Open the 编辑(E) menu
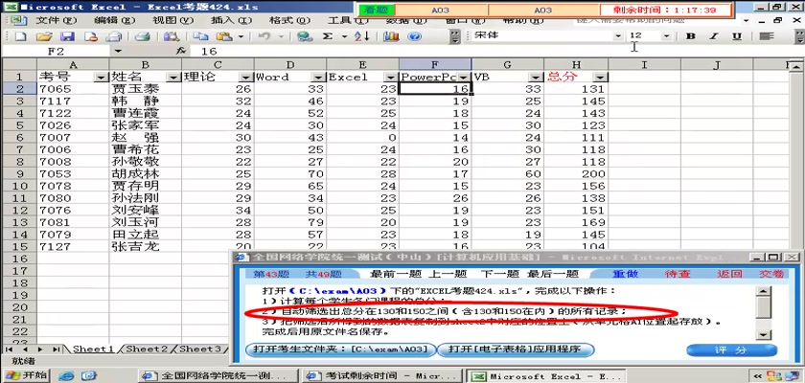805x383 pixels. [x=114, y=20]
